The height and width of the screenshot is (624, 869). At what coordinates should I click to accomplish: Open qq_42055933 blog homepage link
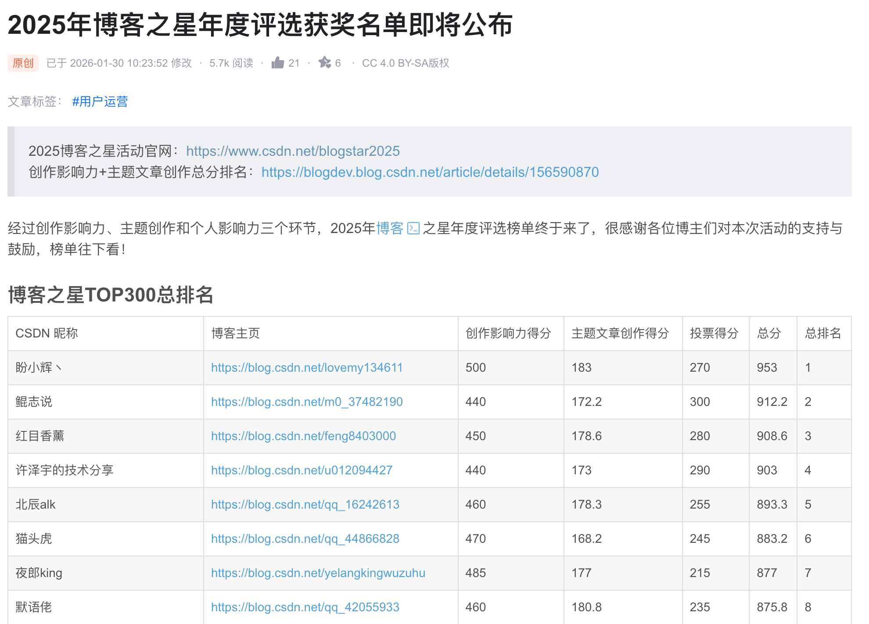coord(305,607)
